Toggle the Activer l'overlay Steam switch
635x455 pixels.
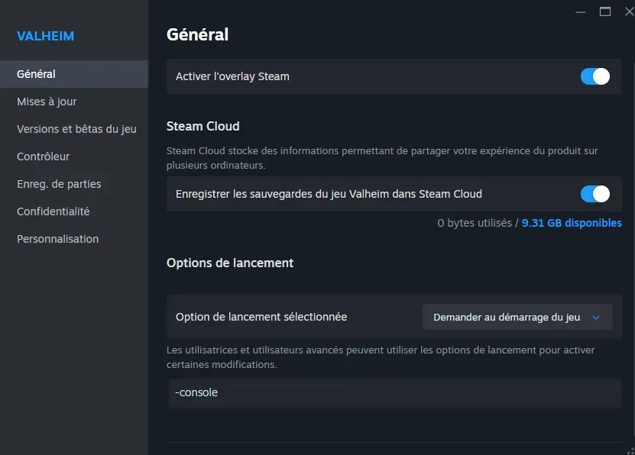(595, 76)
